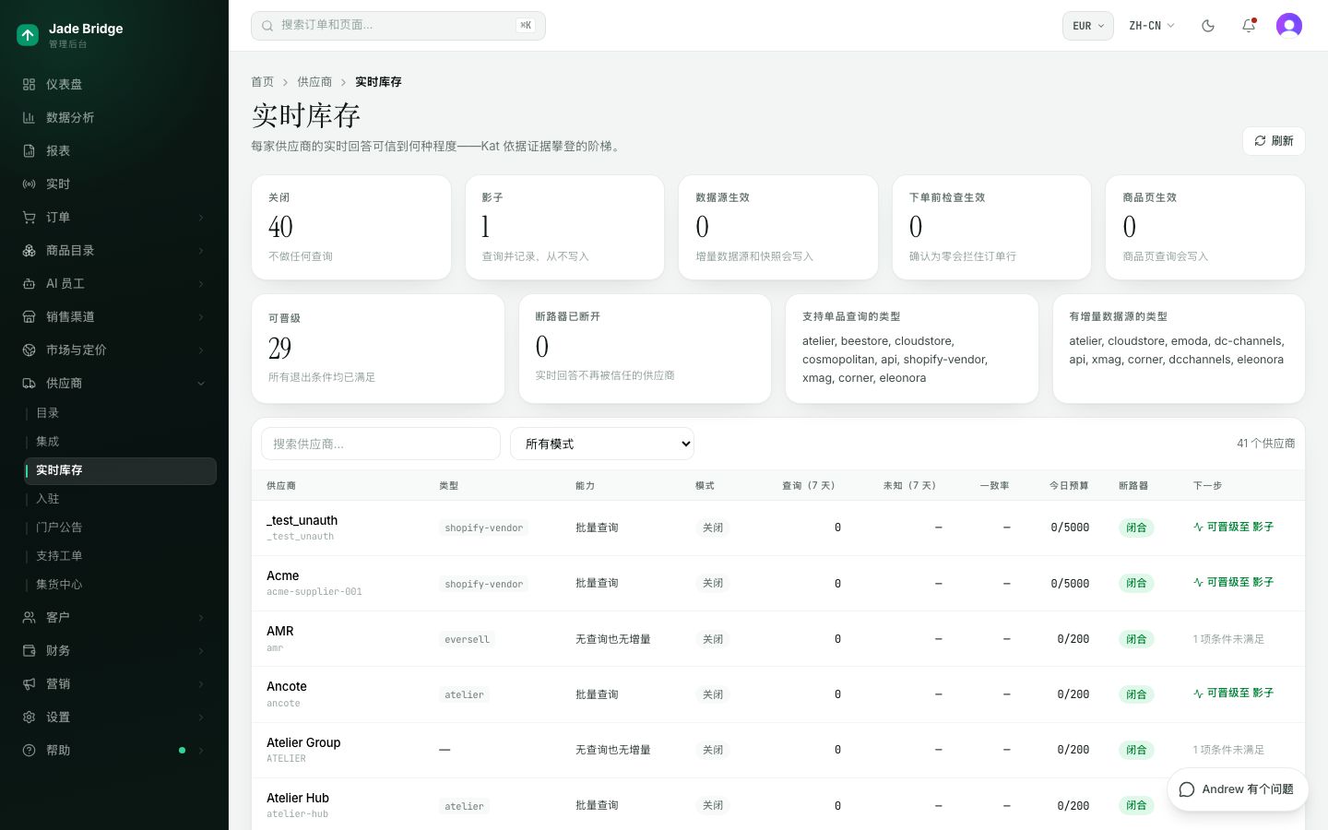Open the user avatar menu
The height and width of the screenshot is (830, 1328).
(x=1289, y=26)
